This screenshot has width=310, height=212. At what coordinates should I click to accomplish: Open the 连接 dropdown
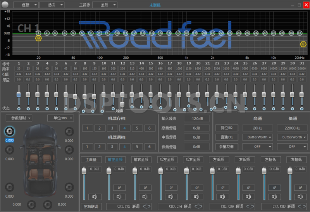coord(26,5)
